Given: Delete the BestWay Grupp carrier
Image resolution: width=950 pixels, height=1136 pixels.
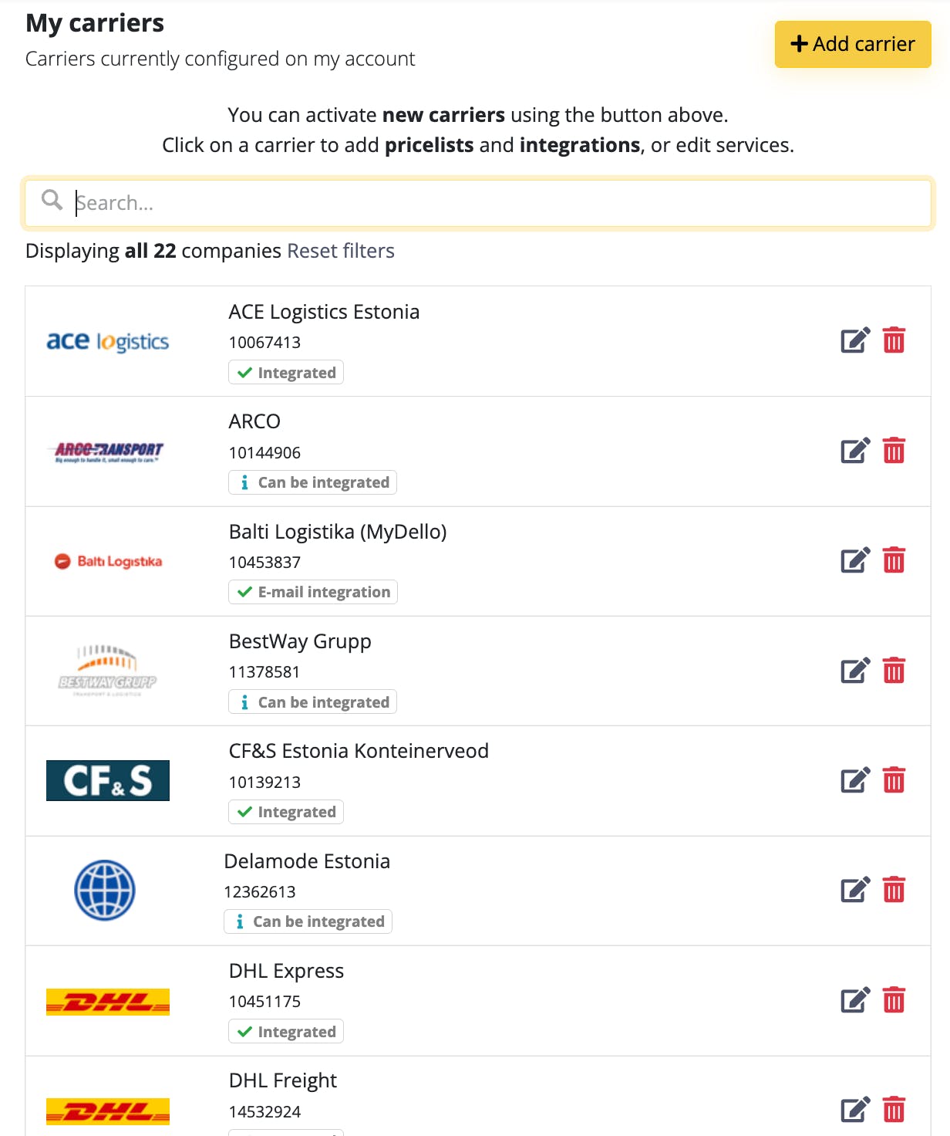Looking at the screenshot, I should coord(894,671).
